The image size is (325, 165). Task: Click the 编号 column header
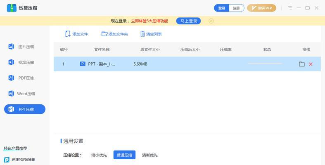pos(64,49)
